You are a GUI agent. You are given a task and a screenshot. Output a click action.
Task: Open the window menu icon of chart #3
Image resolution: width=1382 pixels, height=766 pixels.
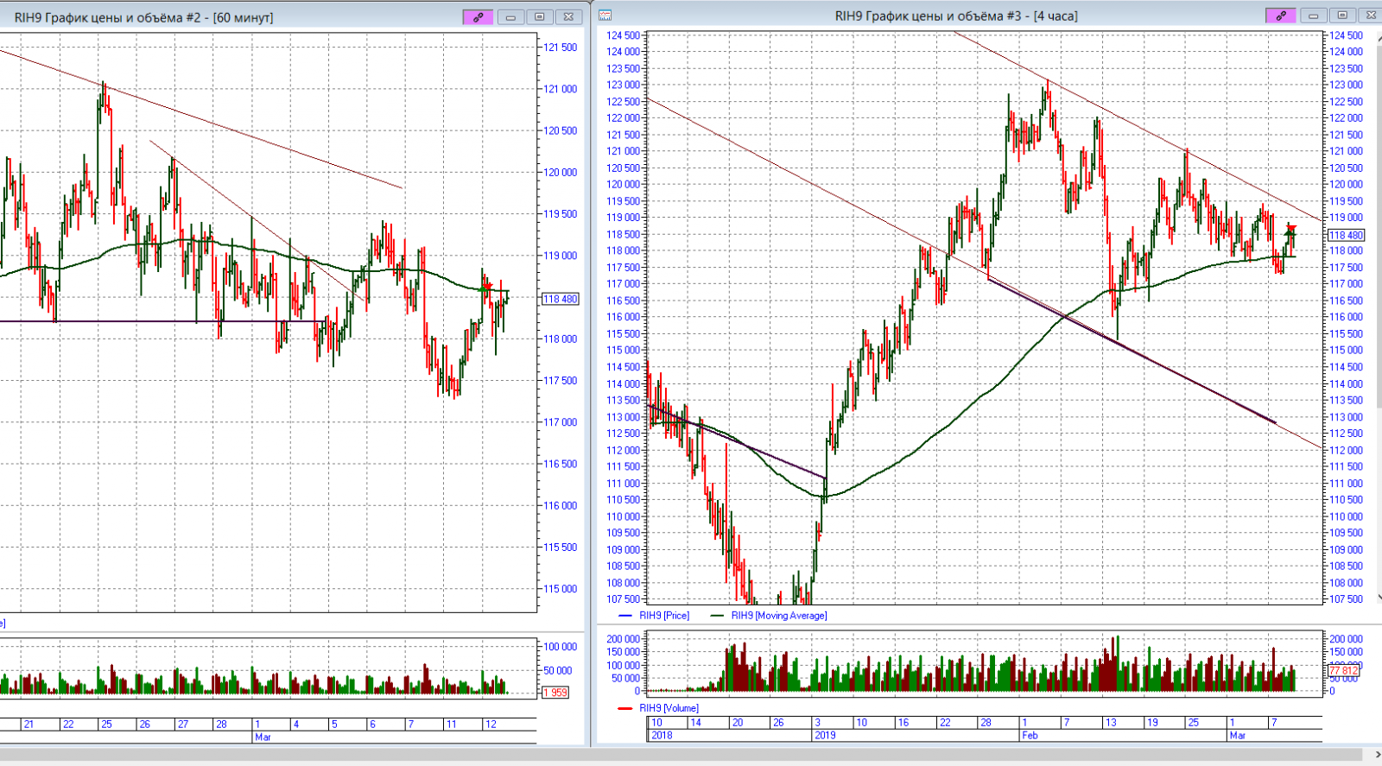(605, 16)
